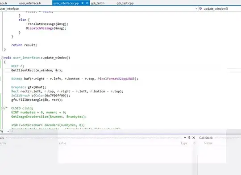This screenshot has width=241, height=175.
Task: Click the update_window() function icon
Action: 200,8
